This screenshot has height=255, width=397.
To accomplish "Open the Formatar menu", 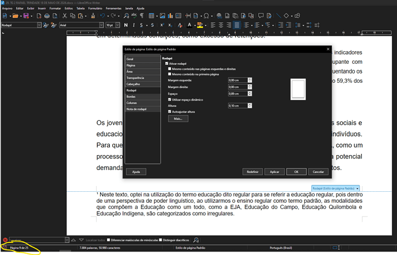I will click(55, 9).
